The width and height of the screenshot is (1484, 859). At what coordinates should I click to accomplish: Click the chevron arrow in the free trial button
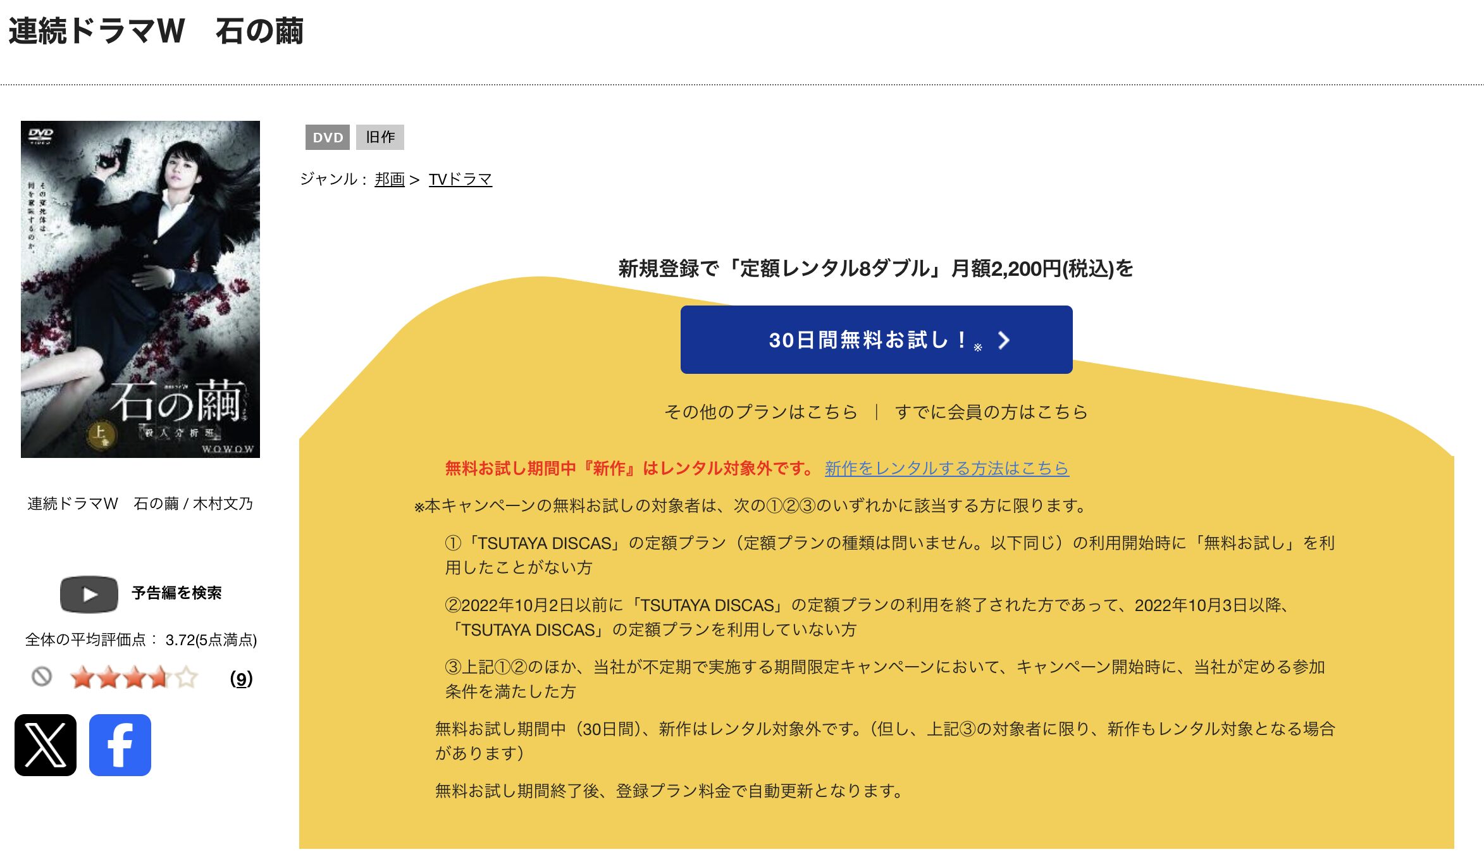(x=1003, y=340)
